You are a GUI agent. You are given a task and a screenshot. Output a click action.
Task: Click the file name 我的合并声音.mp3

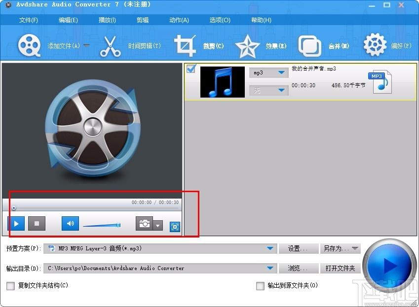coord(314,68)
